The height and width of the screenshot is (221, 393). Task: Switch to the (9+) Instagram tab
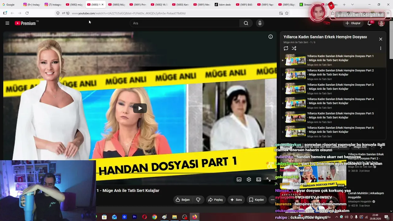coord(32,5)
